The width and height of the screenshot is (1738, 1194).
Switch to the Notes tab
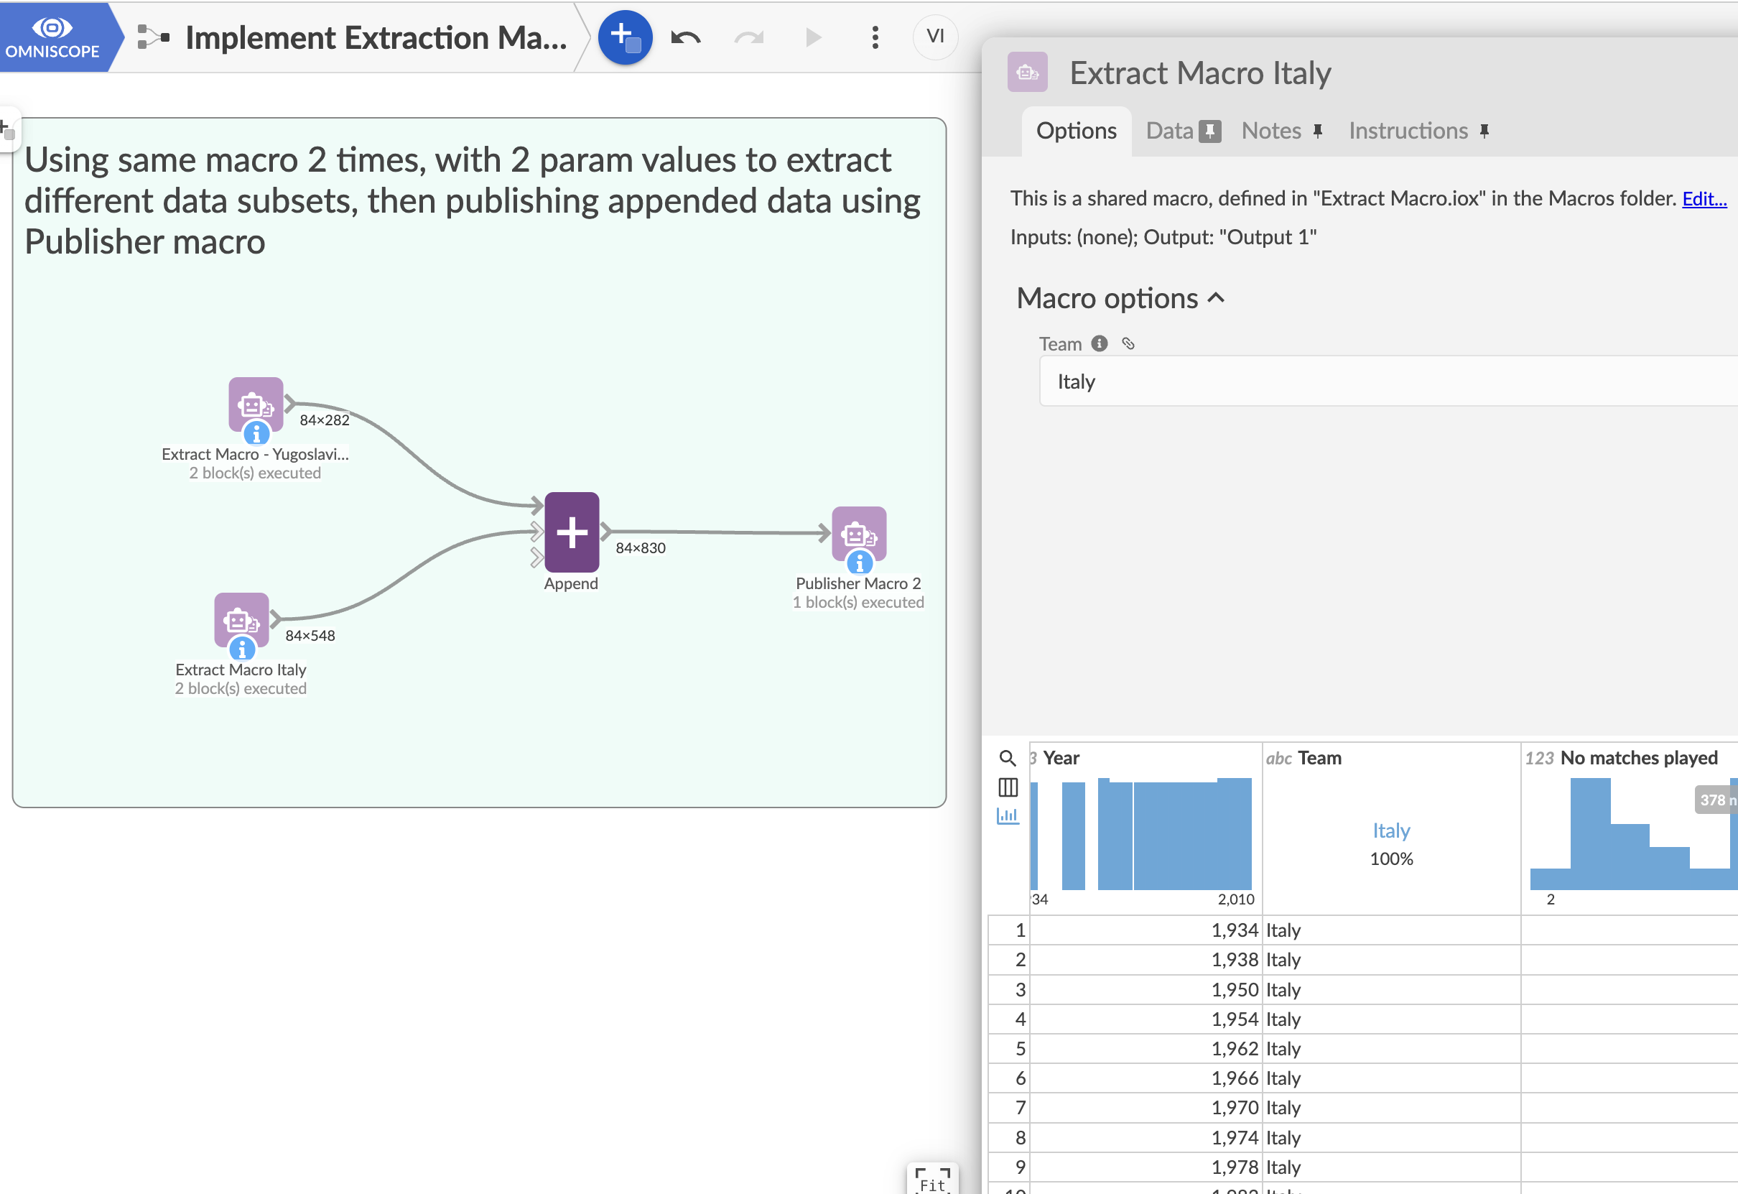[x=1270, y=131]
